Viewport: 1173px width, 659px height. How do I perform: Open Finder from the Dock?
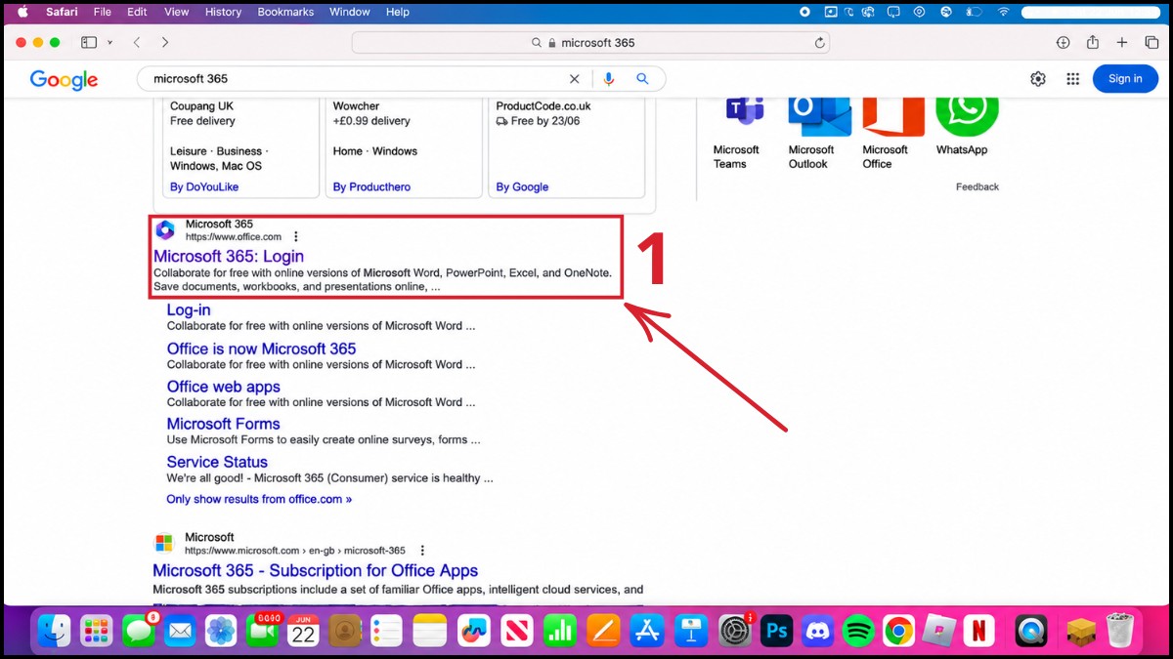point(54,631)
